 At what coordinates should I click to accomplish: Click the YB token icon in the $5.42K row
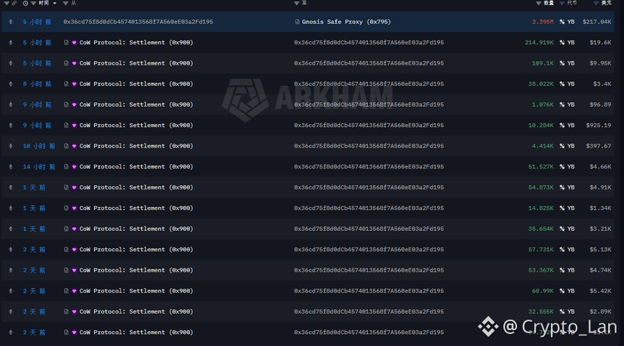coord(562,291)
